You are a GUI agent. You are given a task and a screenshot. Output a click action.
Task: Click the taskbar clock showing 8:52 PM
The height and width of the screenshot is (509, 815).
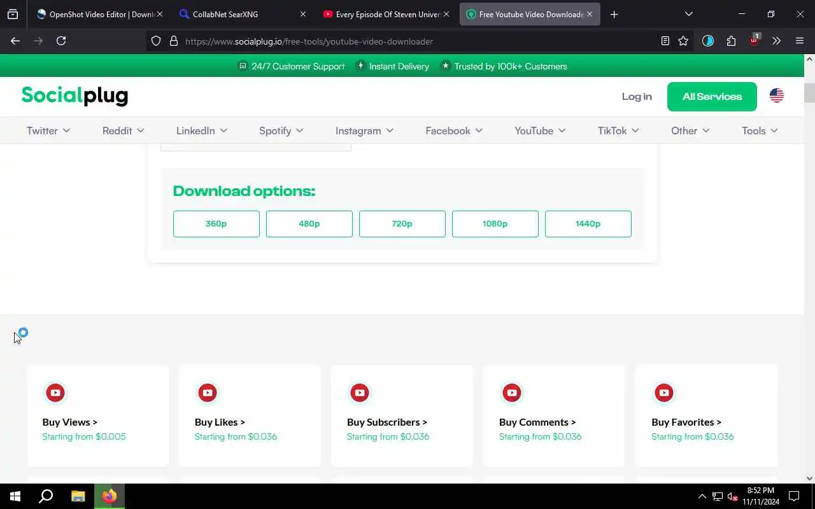761,496
